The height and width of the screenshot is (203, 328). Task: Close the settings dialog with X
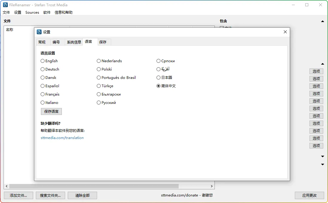coord(285,32)
